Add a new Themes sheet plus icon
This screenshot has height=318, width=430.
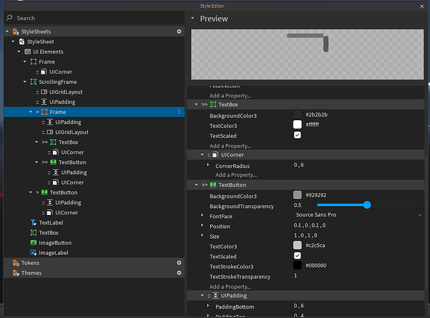coord(179,273)
